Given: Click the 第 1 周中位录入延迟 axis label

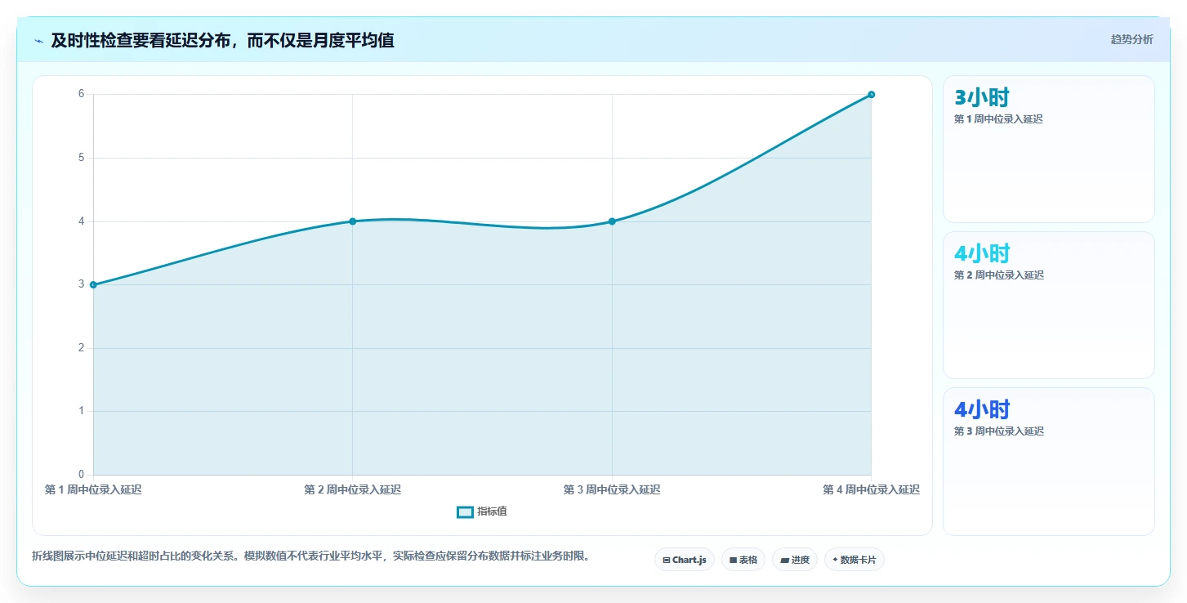Looking at the screenshot, I should click(x=93, y=490).
